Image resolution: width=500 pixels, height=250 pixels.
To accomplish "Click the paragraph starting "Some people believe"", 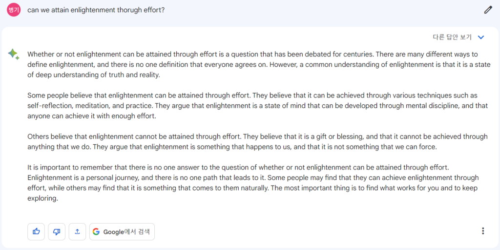I will tap(258, 106).
